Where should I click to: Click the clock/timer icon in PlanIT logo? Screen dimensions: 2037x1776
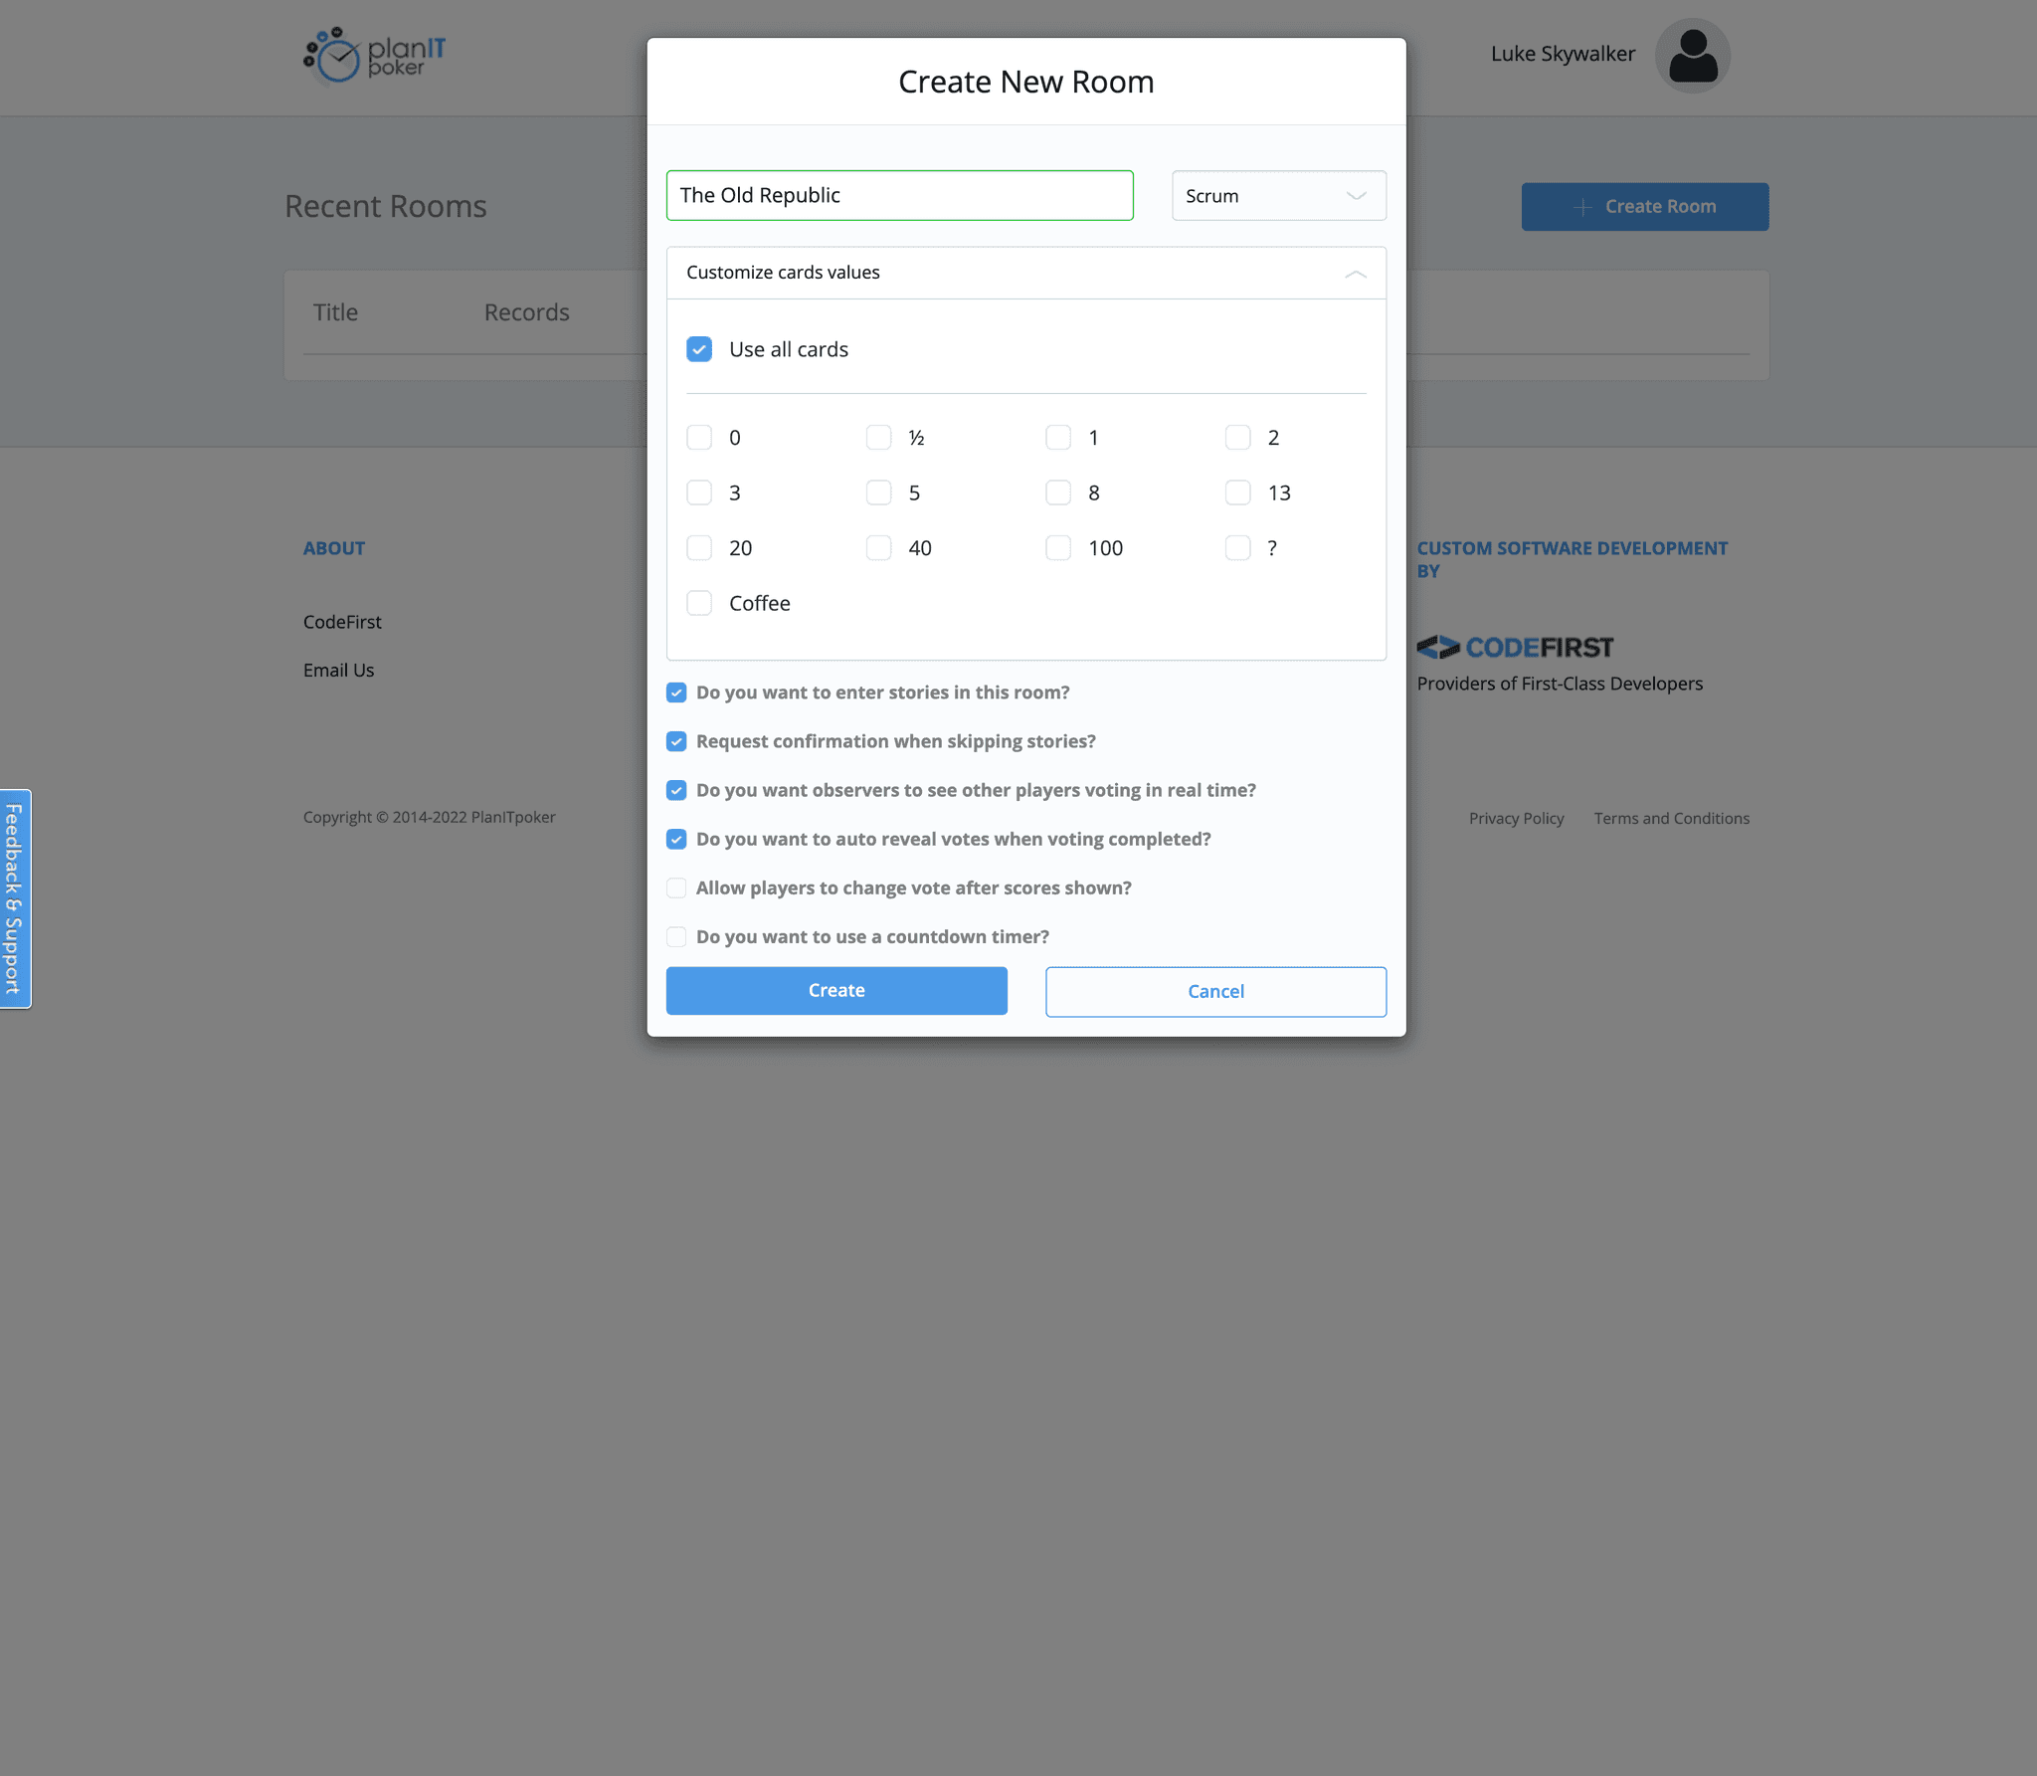336,57
